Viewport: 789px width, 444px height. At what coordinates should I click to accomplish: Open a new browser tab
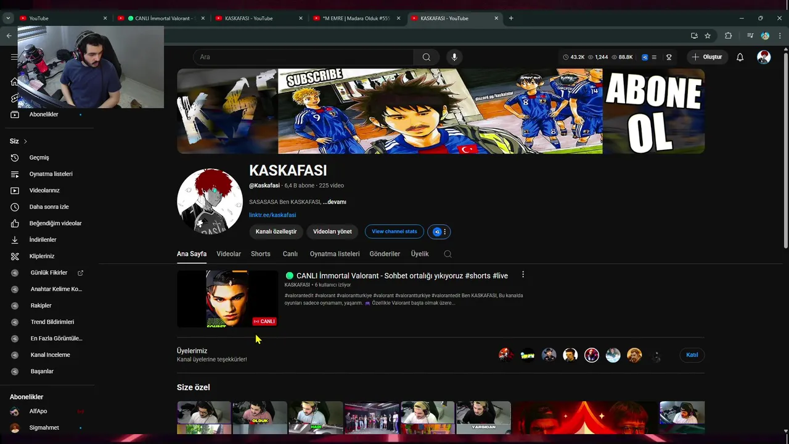click(511, 18)
